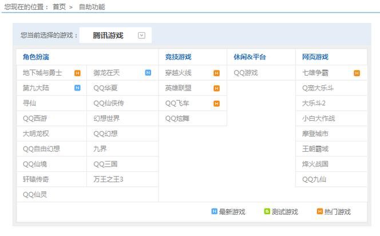This screenshot has width=380, height=236.
Task: Choose the game 幻想世界
Action: (106, 119)
